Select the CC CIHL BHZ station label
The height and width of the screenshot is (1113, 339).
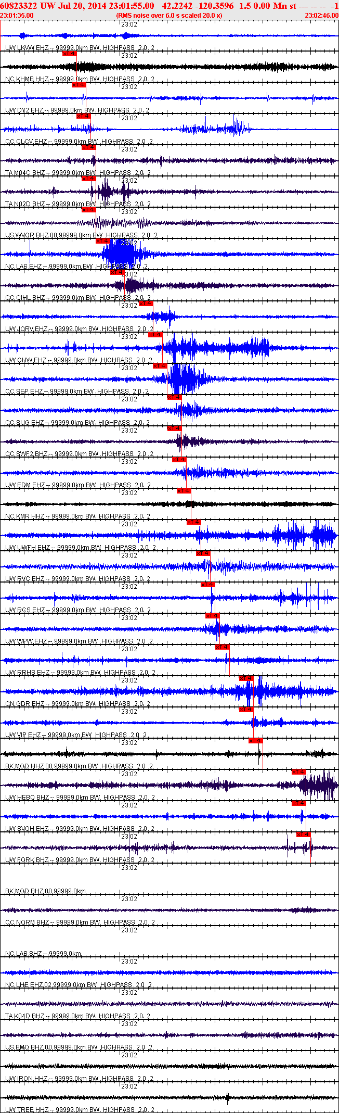coord(78,298)
